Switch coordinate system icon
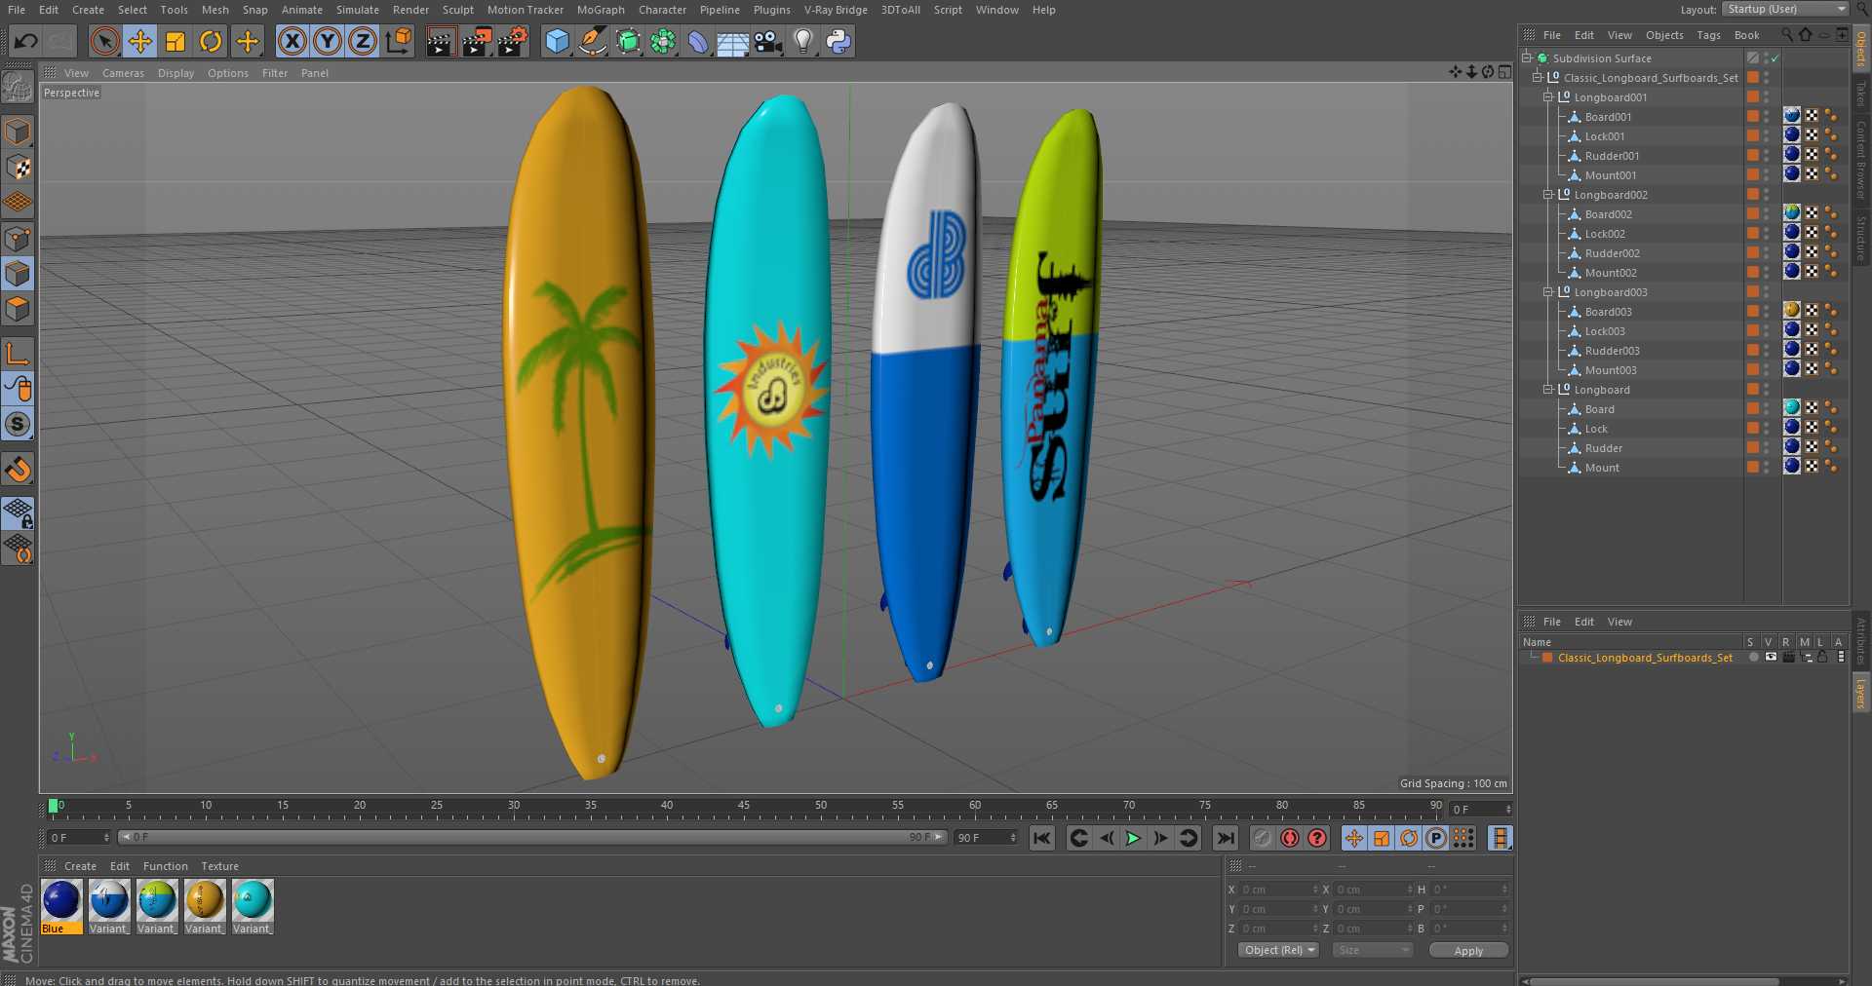The width and height of the screenshot is (1872, 986). (399, 41)
